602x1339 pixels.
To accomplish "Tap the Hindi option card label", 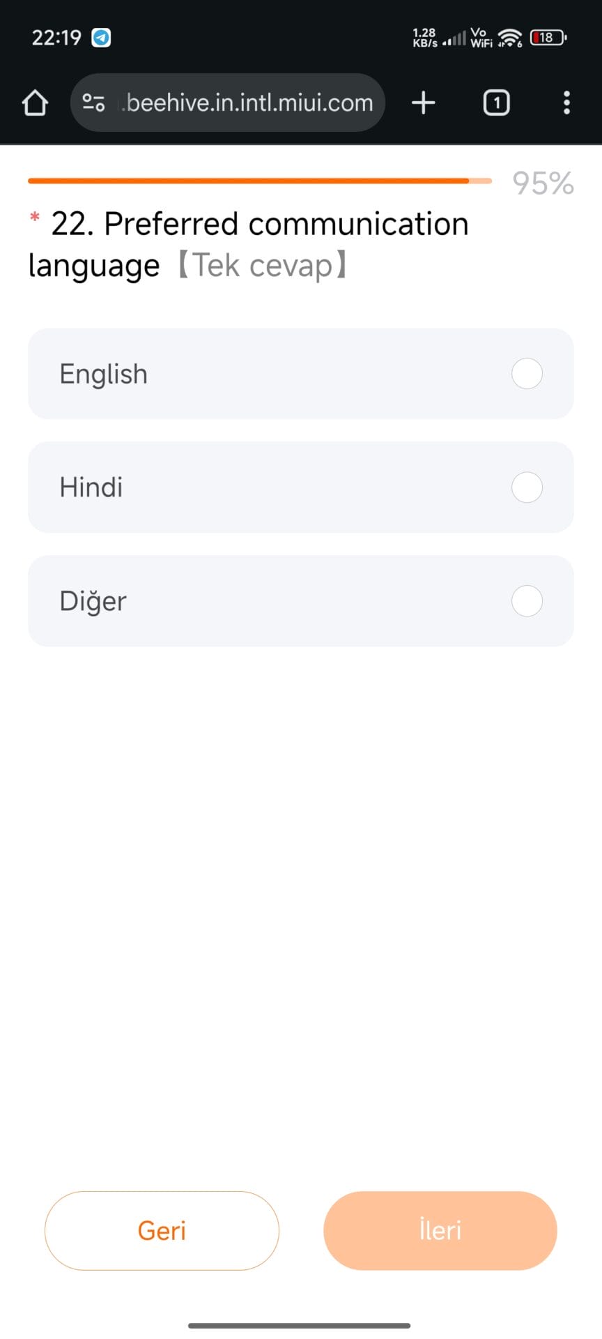I will (x=91, y=487).
